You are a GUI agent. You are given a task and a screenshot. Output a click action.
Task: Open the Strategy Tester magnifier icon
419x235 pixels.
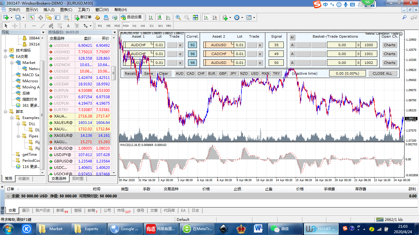pyautogui.click(x=66, y=17)
